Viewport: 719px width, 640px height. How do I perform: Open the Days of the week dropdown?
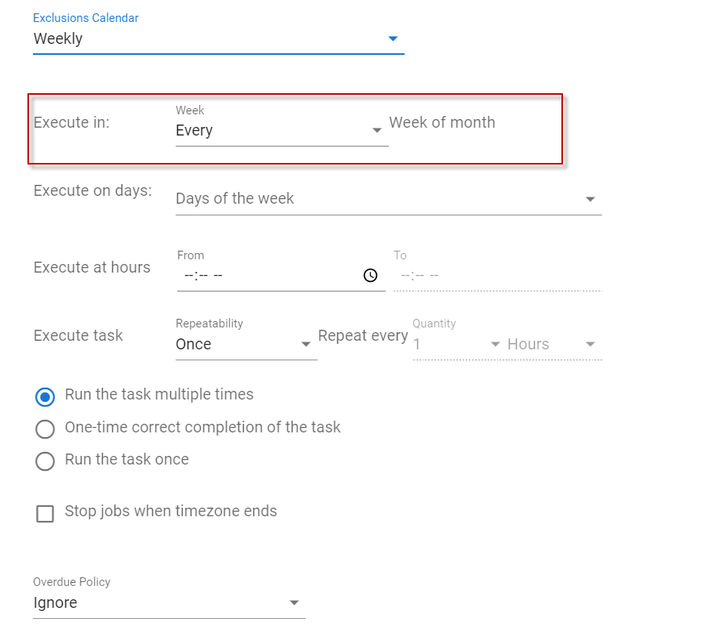[388, 199]
